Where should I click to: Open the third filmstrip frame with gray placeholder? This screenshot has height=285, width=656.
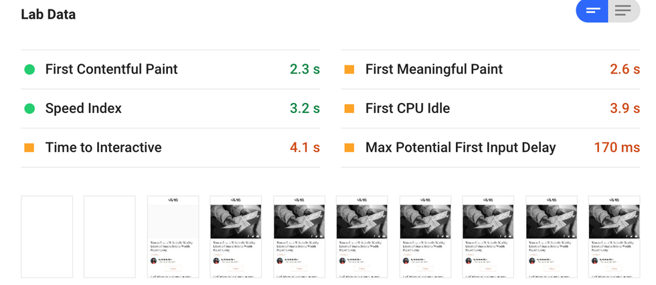point(173,237)
